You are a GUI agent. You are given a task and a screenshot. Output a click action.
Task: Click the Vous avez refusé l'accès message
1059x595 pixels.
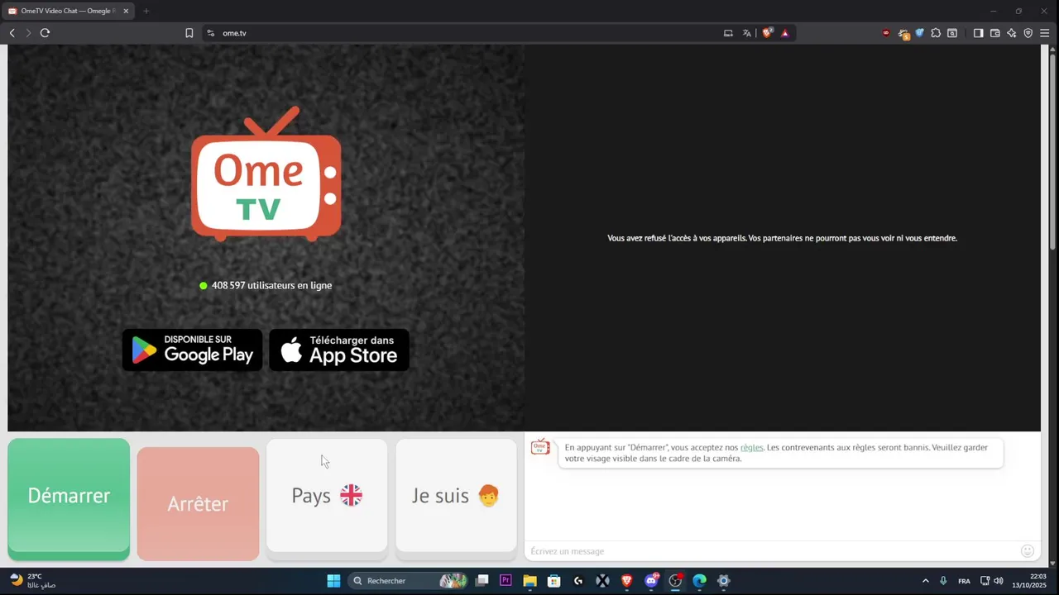click(x=782, y=238)
